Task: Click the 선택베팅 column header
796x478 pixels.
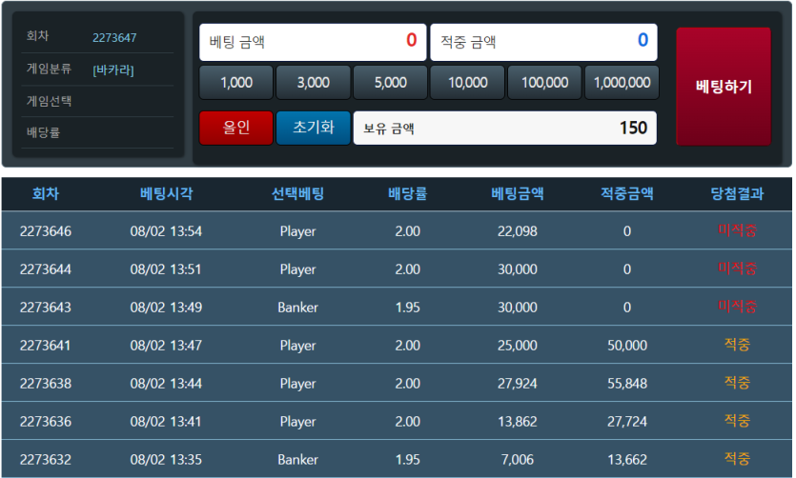Action: (x=297, y=193)
